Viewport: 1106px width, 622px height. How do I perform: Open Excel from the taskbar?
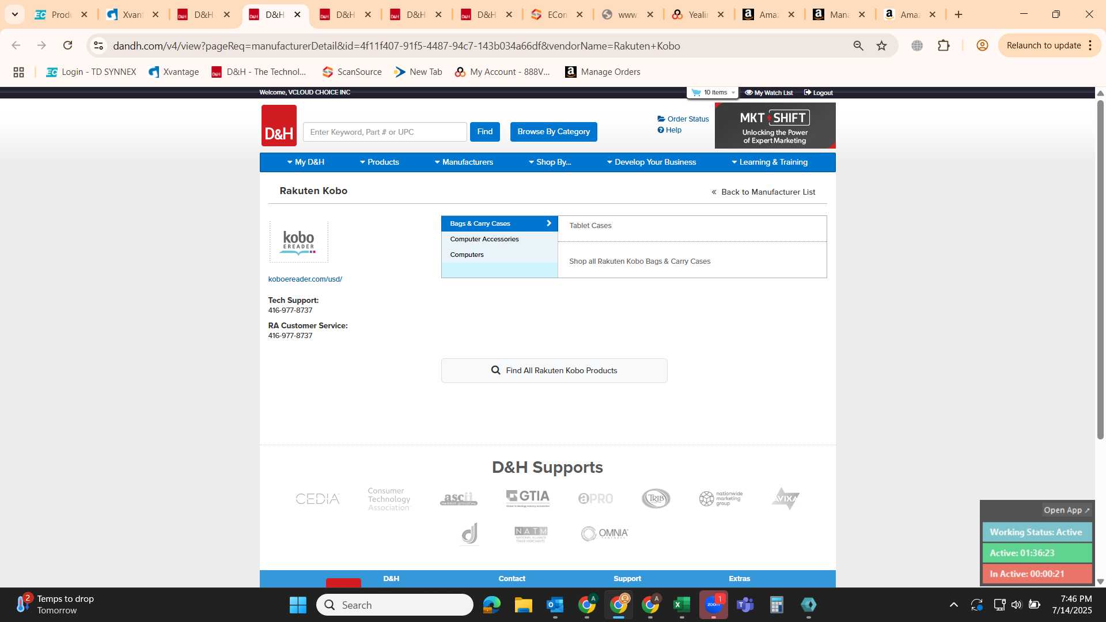[x=681, y=605]
